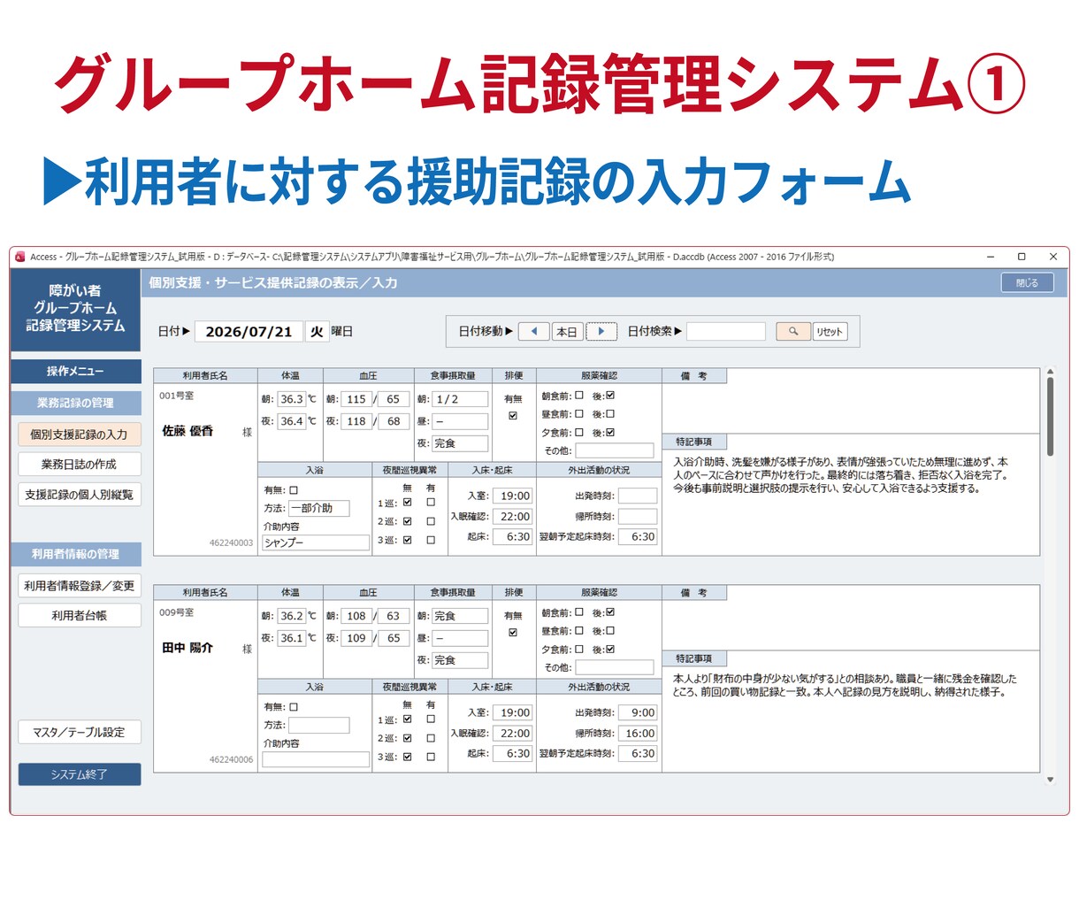The height and width of the screenshot is (900, 1079).
Task: Click the Access app icon in title bar
Action: point(20,257)
